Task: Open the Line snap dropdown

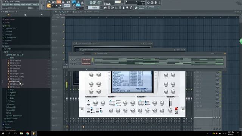Action: tap(80, 8)
